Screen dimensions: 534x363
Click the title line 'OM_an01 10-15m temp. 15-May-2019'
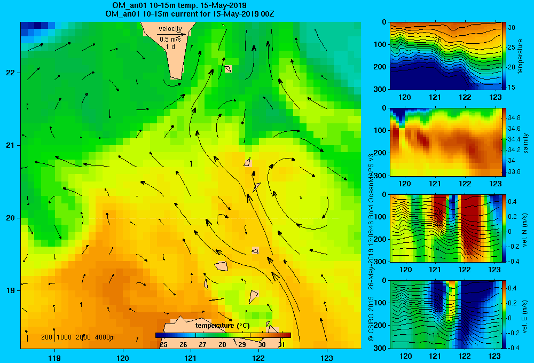pyautogui.click(x=179, y=5)
